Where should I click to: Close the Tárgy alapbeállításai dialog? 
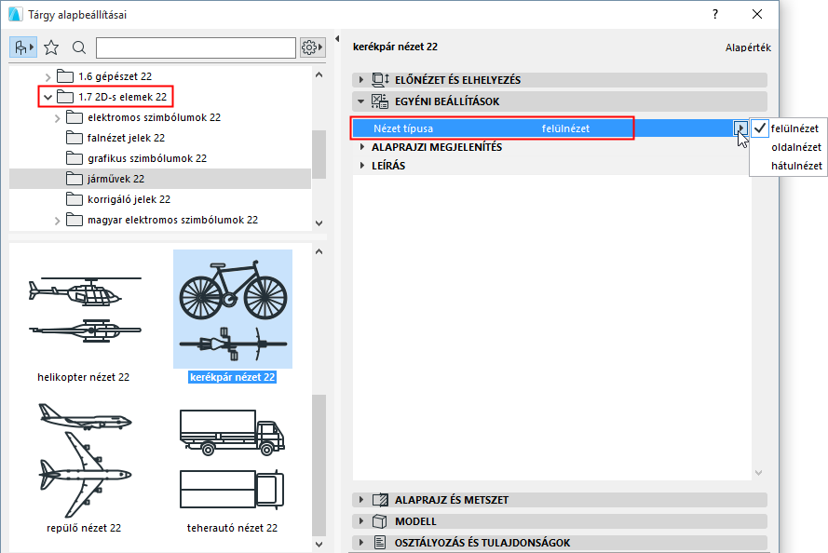756,14
